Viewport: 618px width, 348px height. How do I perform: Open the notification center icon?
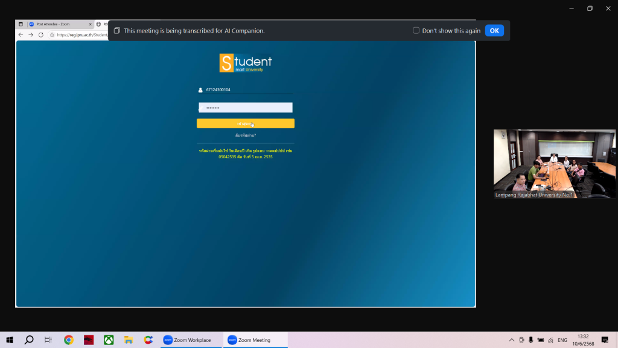click(x=605, y=340)
